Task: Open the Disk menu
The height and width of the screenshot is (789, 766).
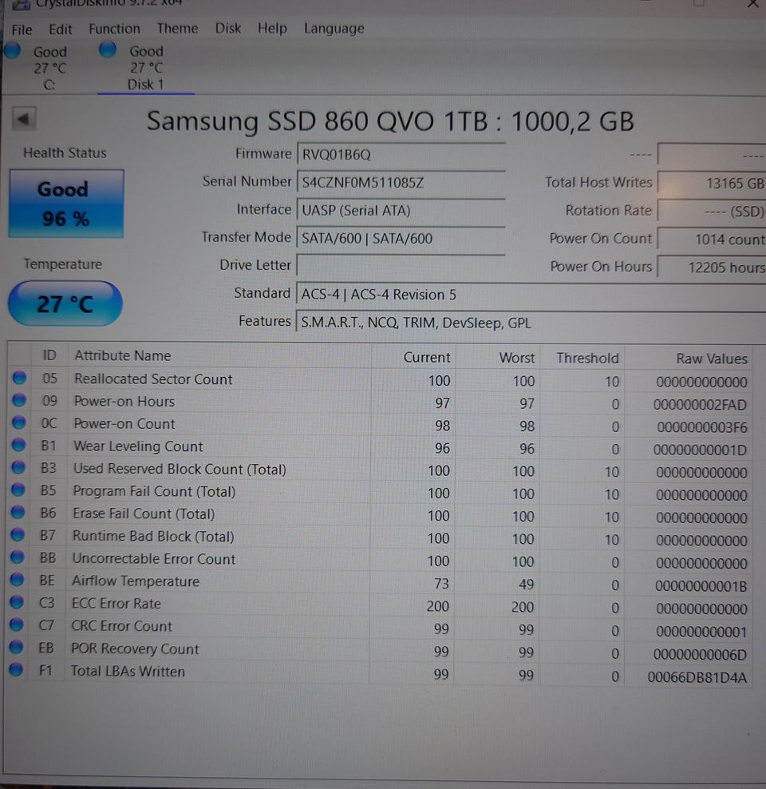Action: [228, 28]
